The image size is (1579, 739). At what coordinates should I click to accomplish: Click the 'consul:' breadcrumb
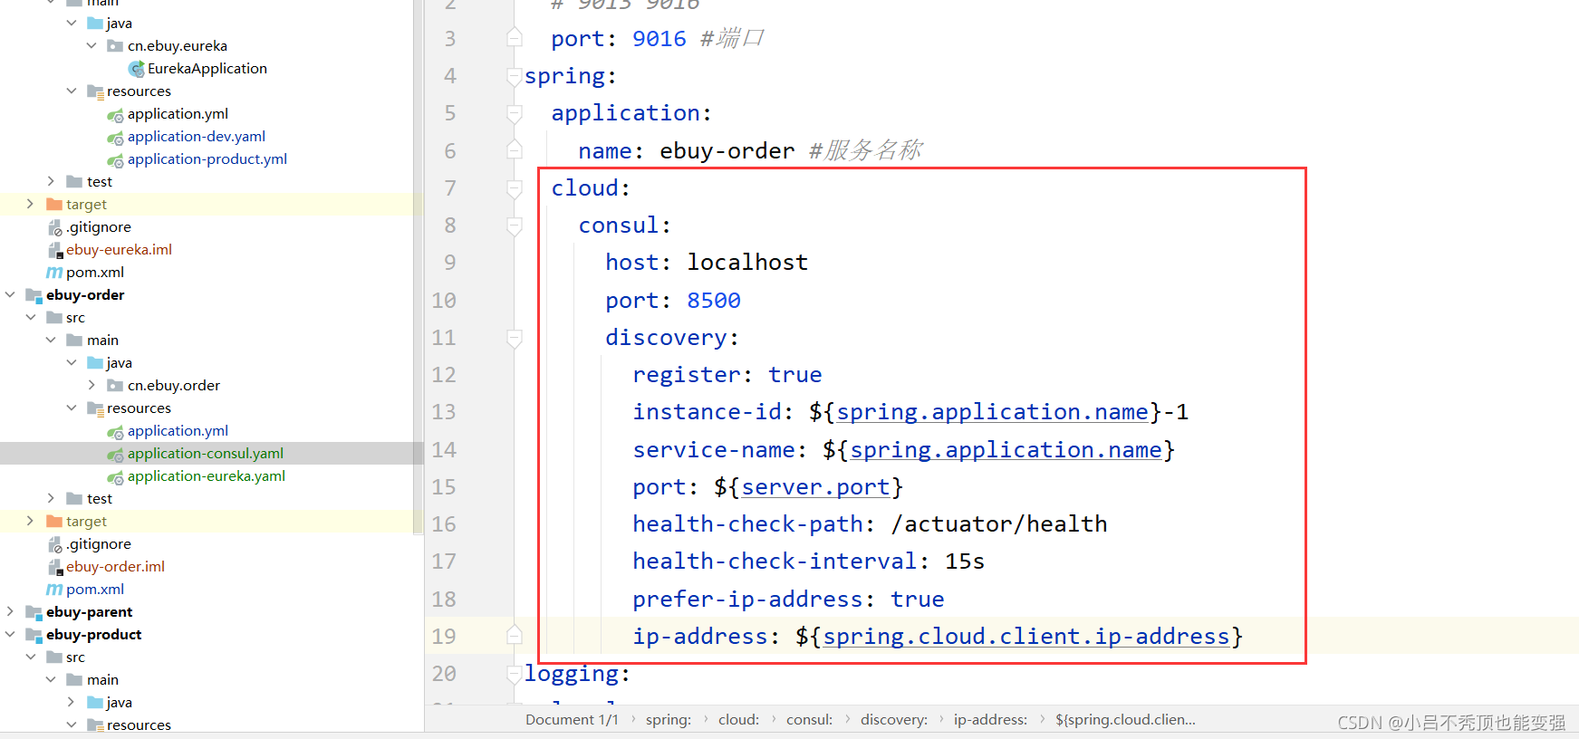(810, 720)
